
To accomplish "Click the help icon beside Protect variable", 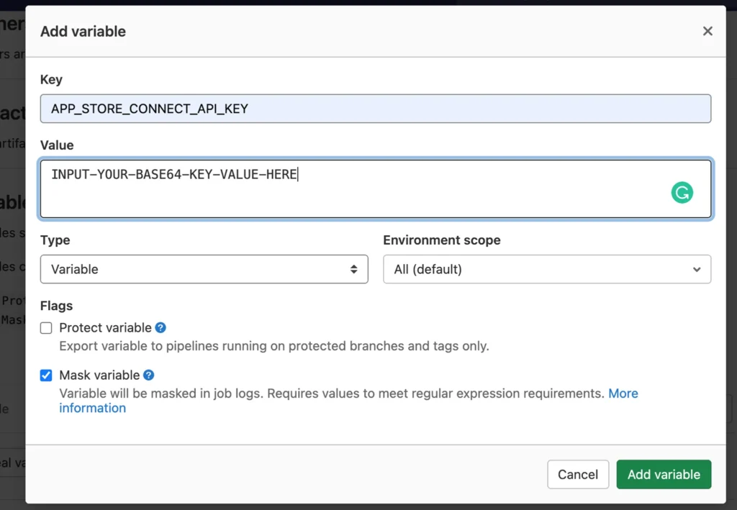I will click(x=160, y=327).
